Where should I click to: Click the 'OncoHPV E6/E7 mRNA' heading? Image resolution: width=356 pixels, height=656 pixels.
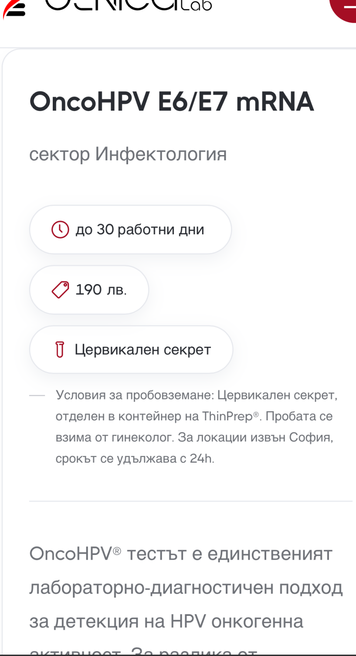click(x=172, y=101)
